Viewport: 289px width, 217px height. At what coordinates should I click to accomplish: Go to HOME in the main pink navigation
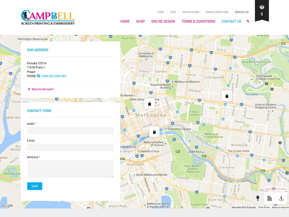pos(125,21)
